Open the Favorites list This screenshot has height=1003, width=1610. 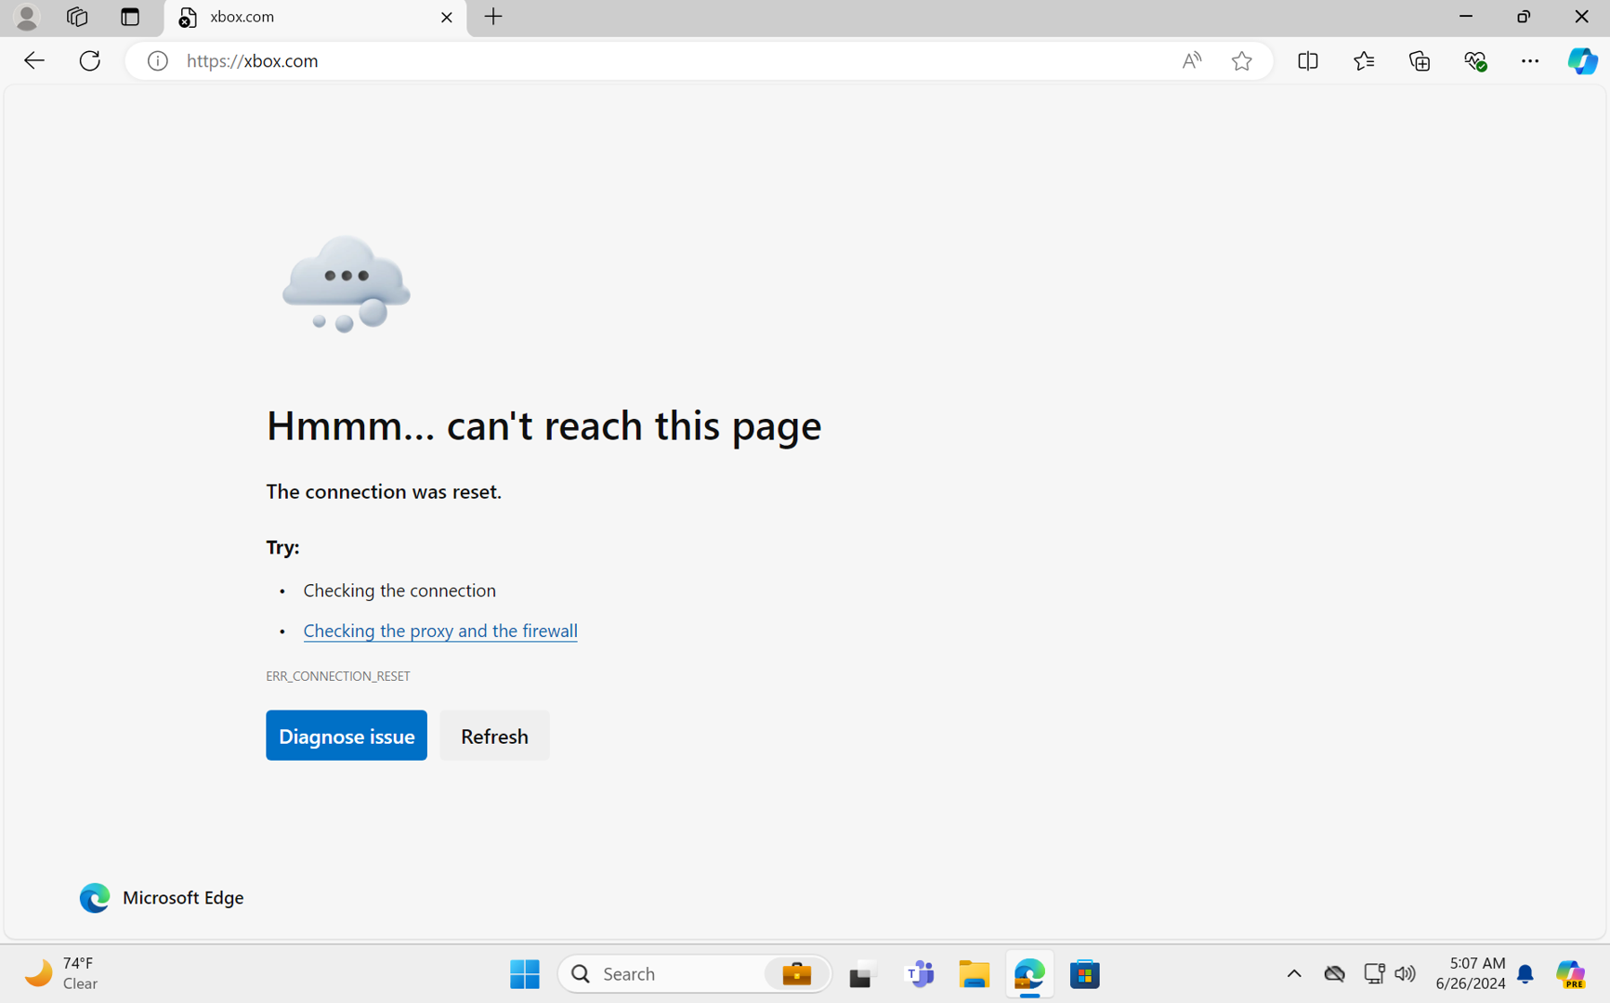(x=1363, y=60)
